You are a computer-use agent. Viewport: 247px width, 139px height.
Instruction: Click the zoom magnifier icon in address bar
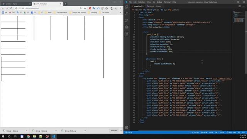point(81,8)
